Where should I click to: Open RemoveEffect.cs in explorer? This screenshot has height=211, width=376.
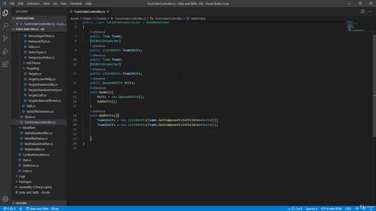point(39,42)
